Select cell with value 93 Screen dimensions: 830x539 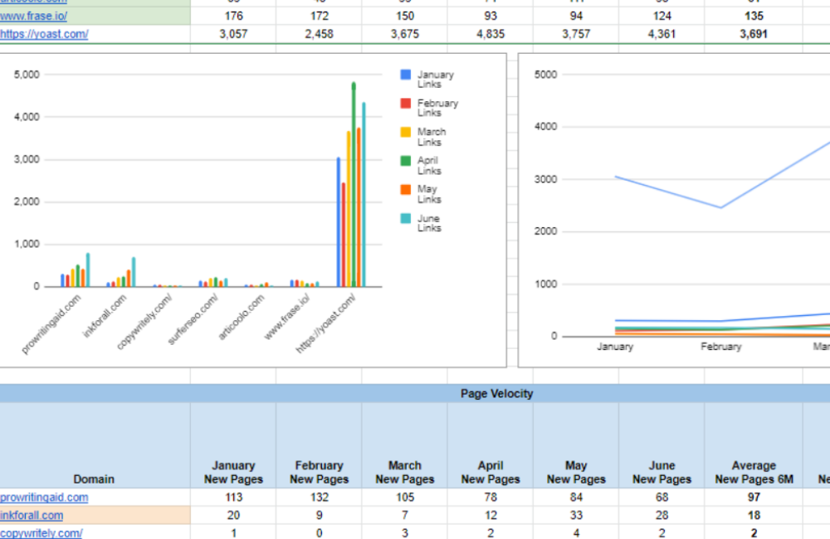pyautogui.click(x=491, y=16)
